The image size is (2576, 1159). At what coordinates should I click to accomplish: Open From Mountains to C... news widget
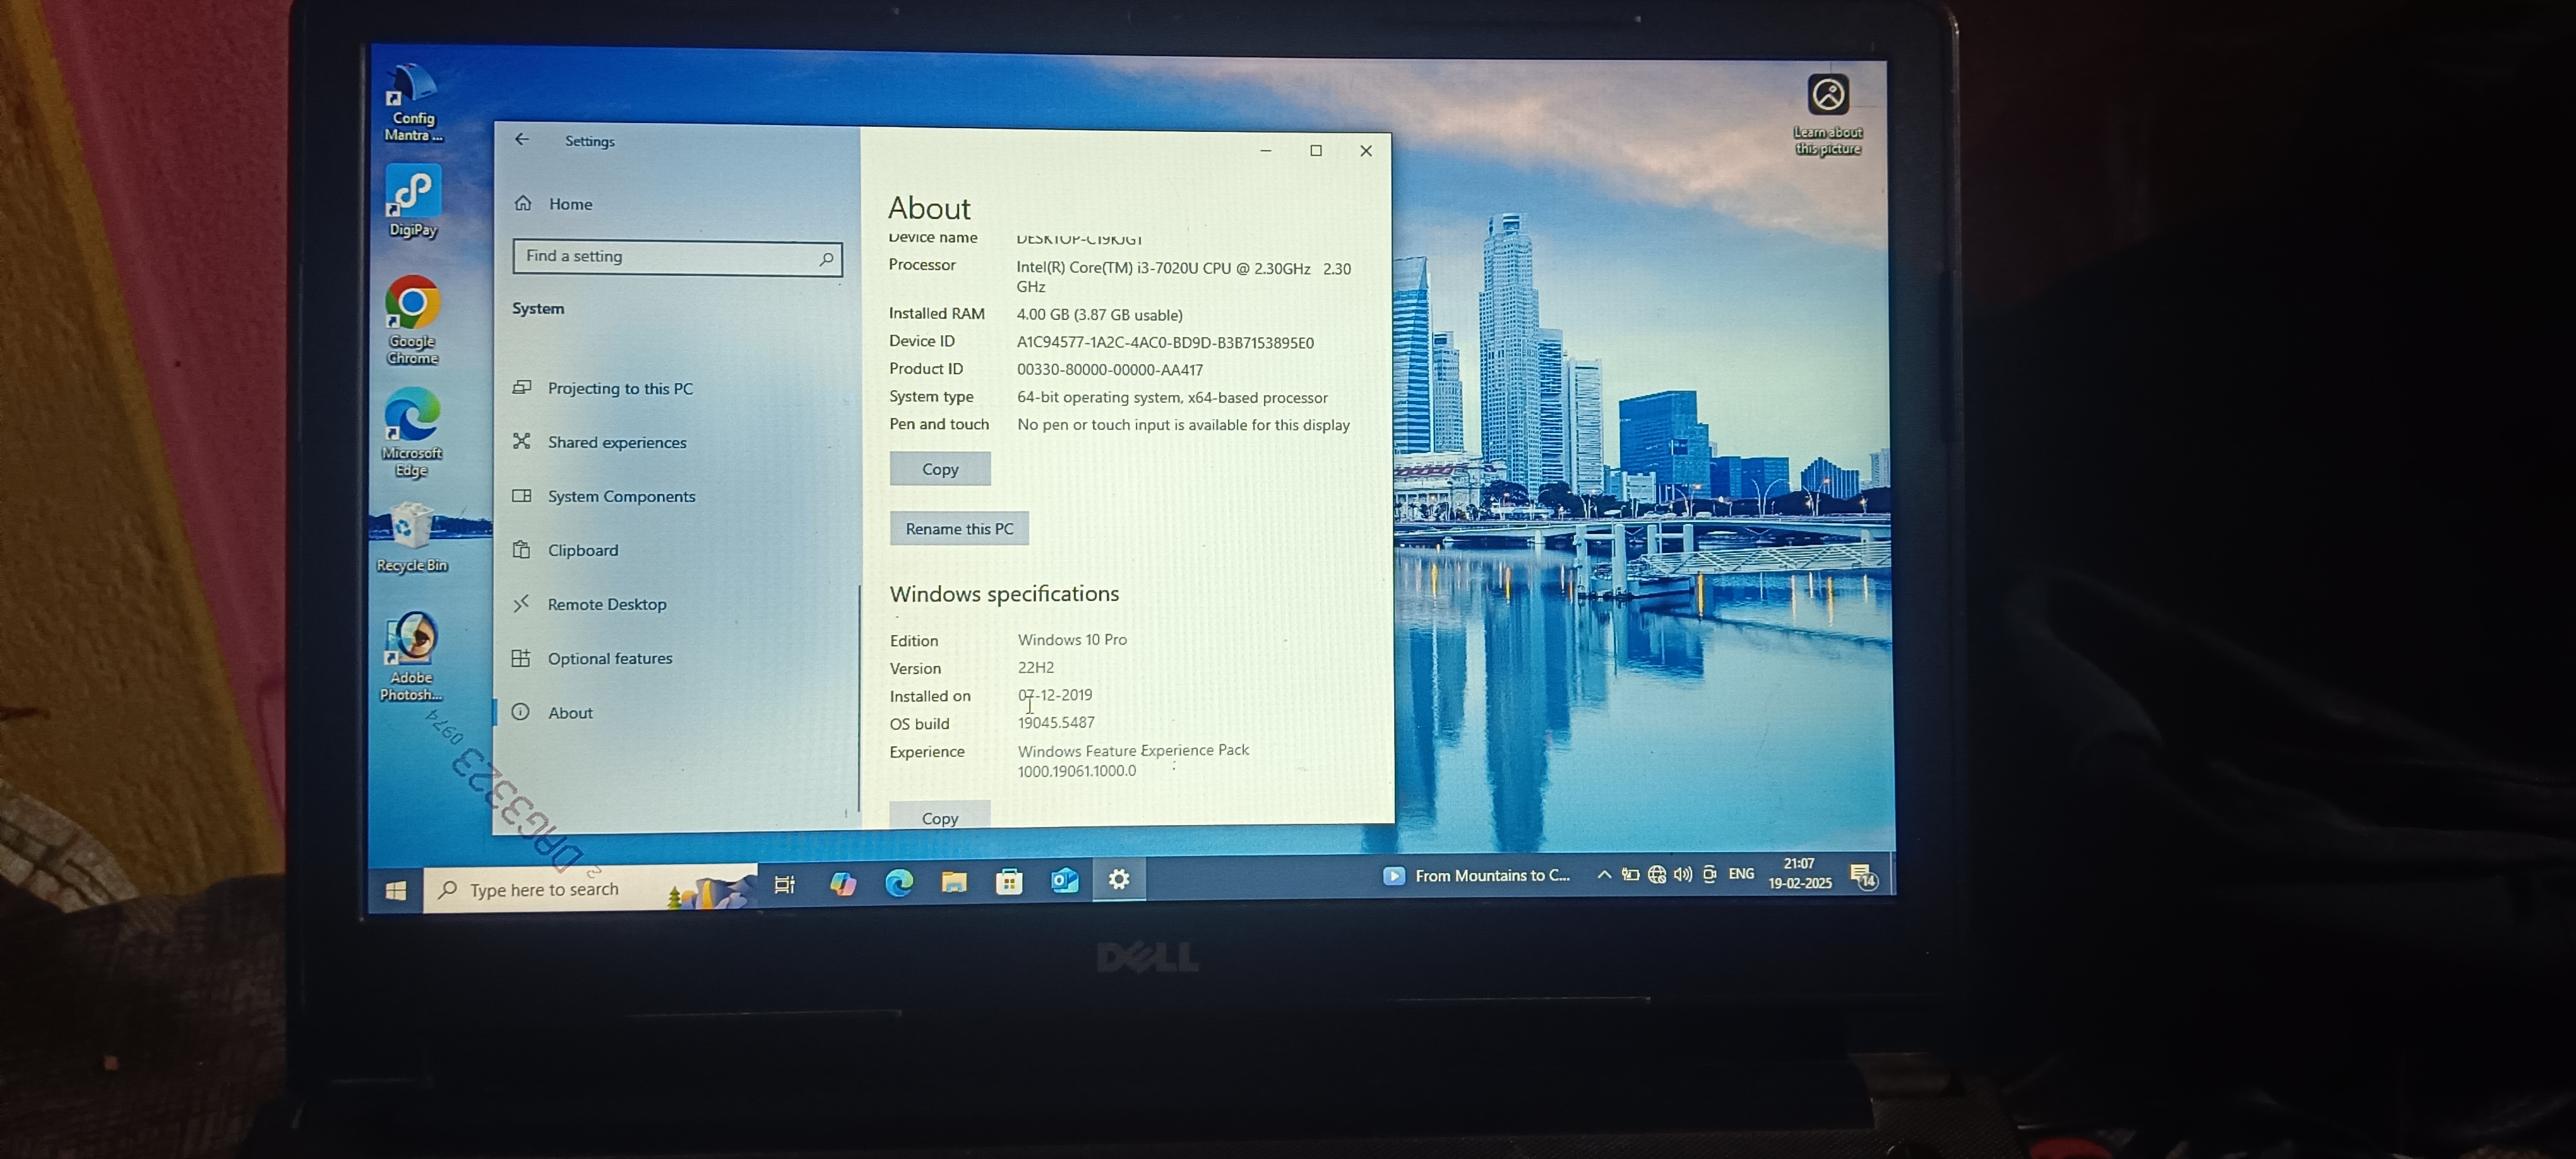1476,875
